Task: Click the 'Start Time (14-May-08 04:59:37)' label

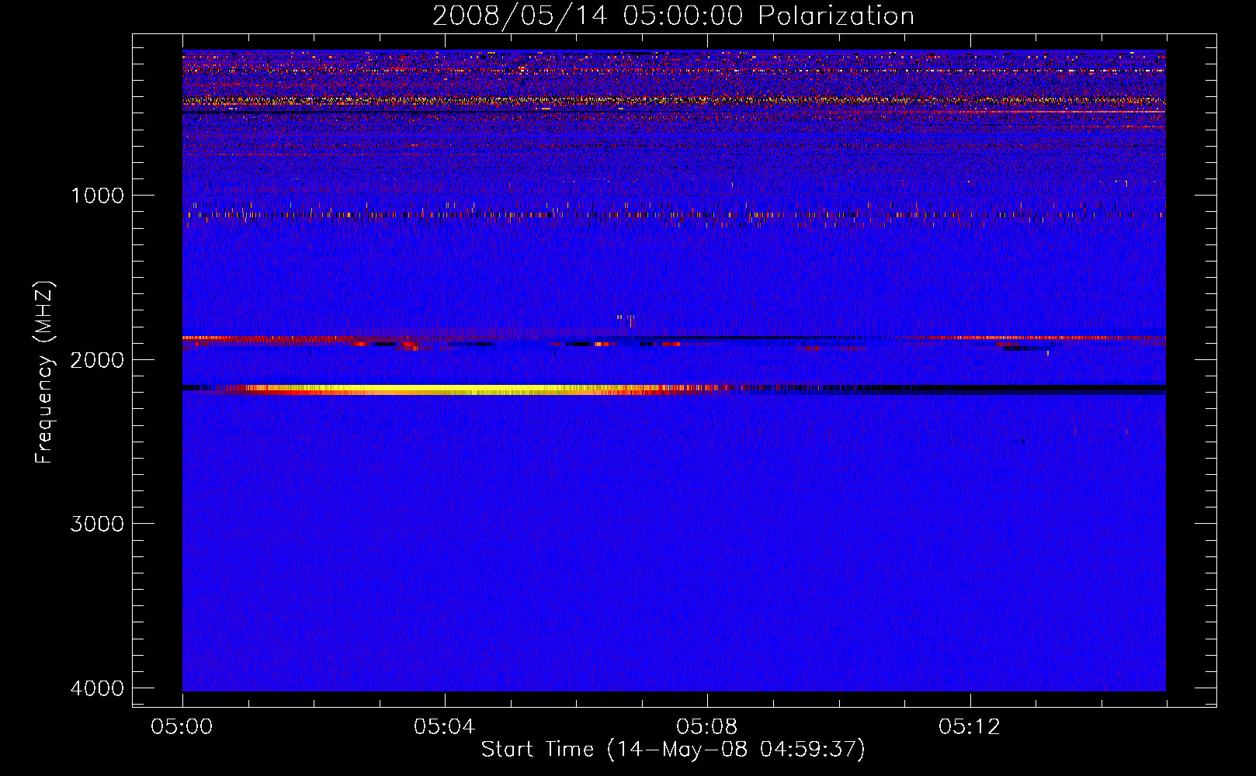Action: [673, 750]
